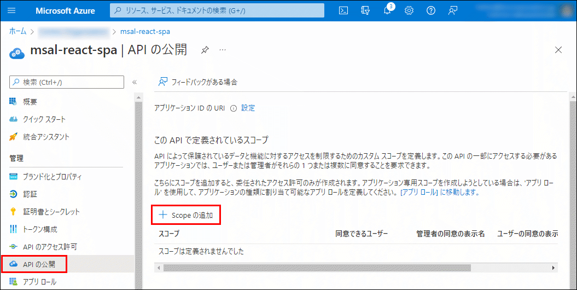The width and height of the screenshot is (577, 290).
Task: Click the Microsoft Azure home title
Action: click(65, 11)
